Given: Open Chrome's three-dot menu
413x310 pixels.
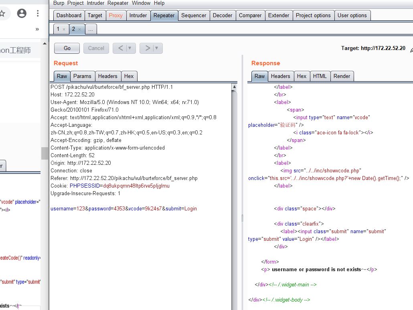Looking at the screenshot, I should coord(38,13).
